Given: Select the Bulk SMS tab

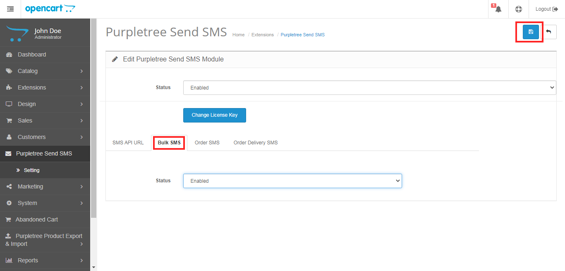Looking at the screenshot, I should click(169, 143).
